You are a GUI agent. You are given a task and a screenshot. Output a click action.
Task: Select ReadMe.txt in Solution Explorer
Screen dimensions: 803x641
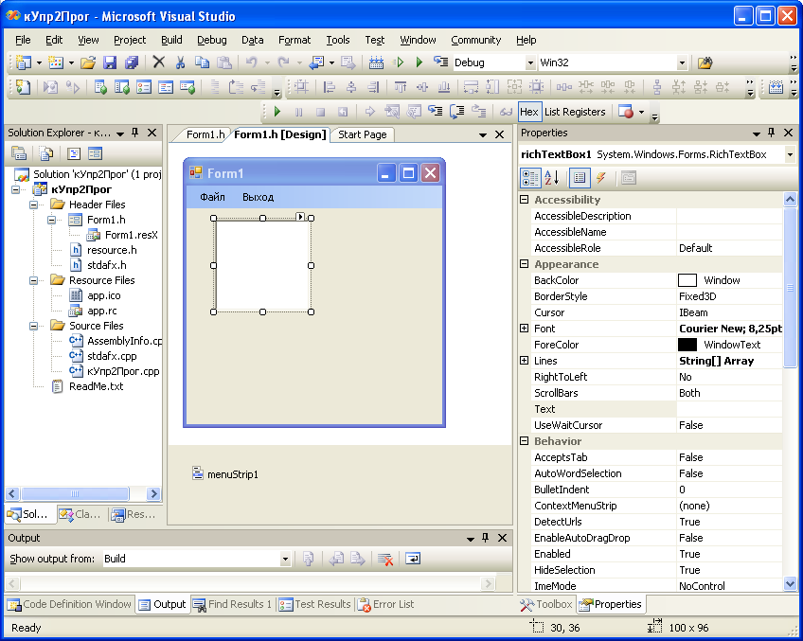click(x=96, y=386)
